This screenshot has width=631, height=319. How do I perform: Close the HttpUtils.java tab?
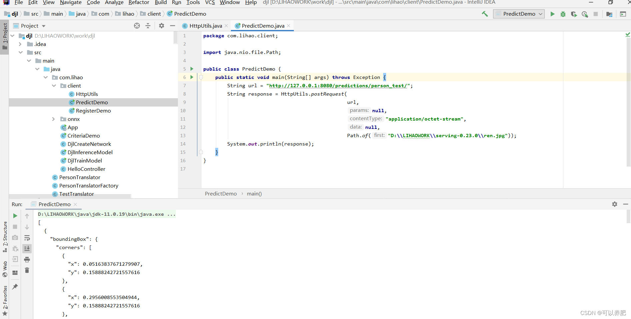point(227,26)
